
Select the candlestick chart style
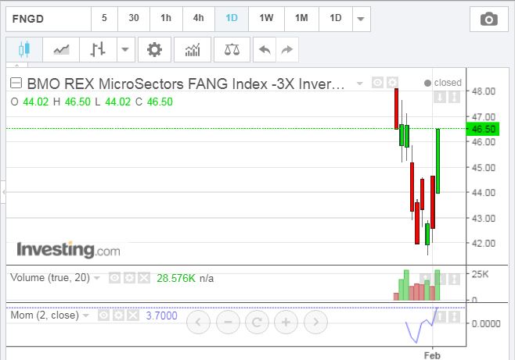pyautogui.click(x=24, y=49)
